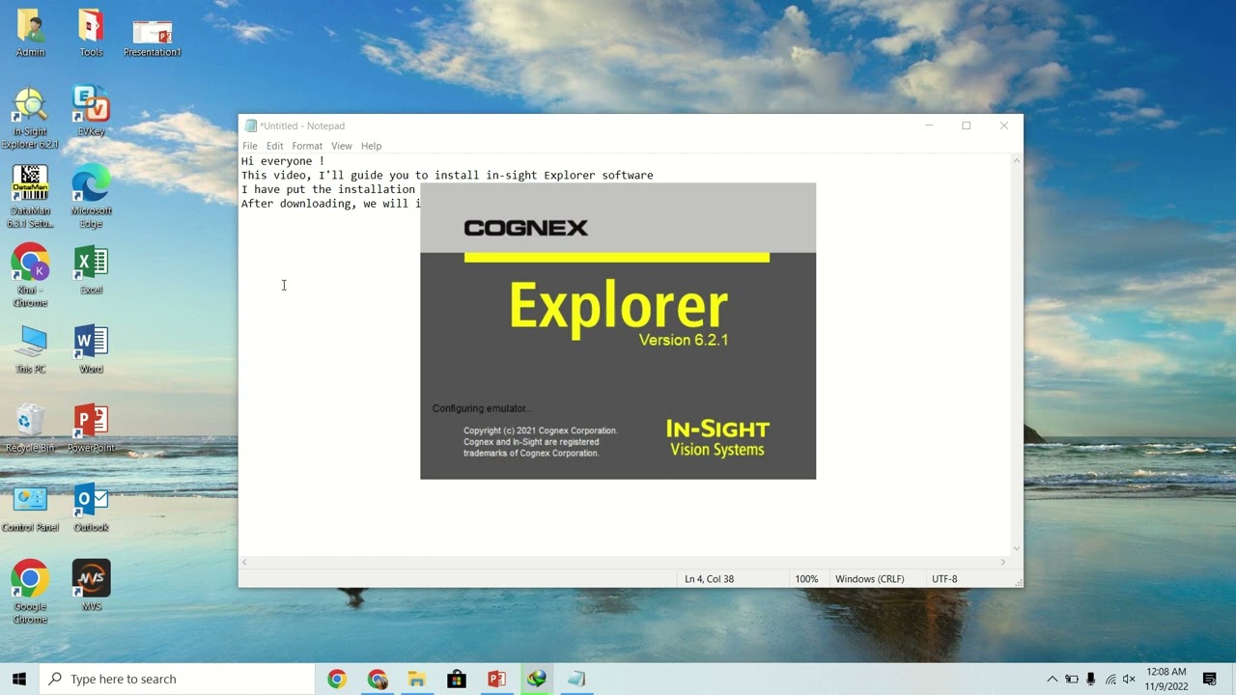This screenshot has width=1236, height=695.
Task: Select the Recycle Bin icon
Action: click(30, 429)
